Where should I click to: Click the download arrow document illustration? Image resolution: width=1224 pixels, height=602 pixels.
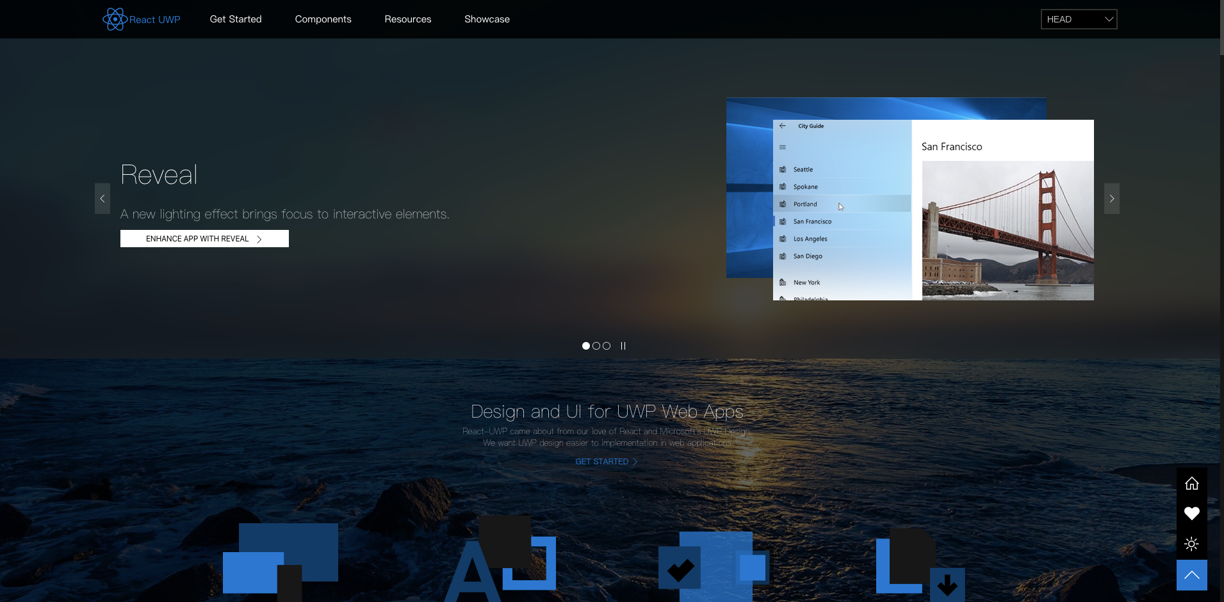point(920,565)
